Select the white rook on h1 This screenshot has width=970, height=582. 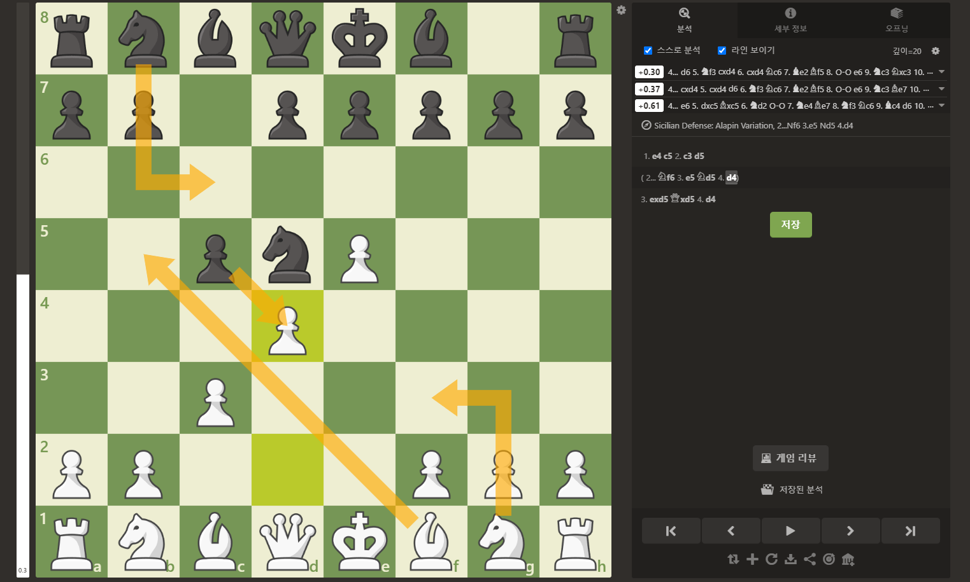point(575,541)
